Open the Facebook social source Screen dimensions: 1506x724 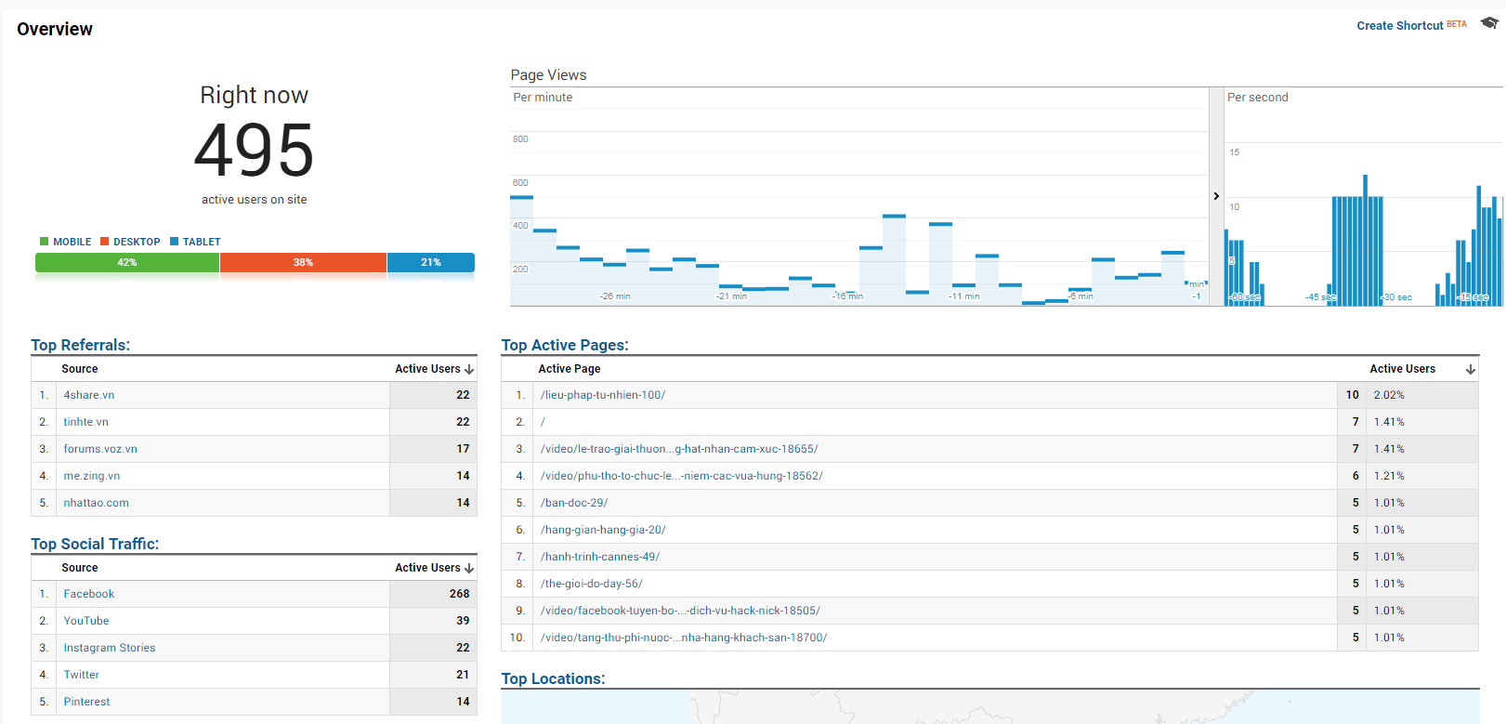click(x=89, y=594)
